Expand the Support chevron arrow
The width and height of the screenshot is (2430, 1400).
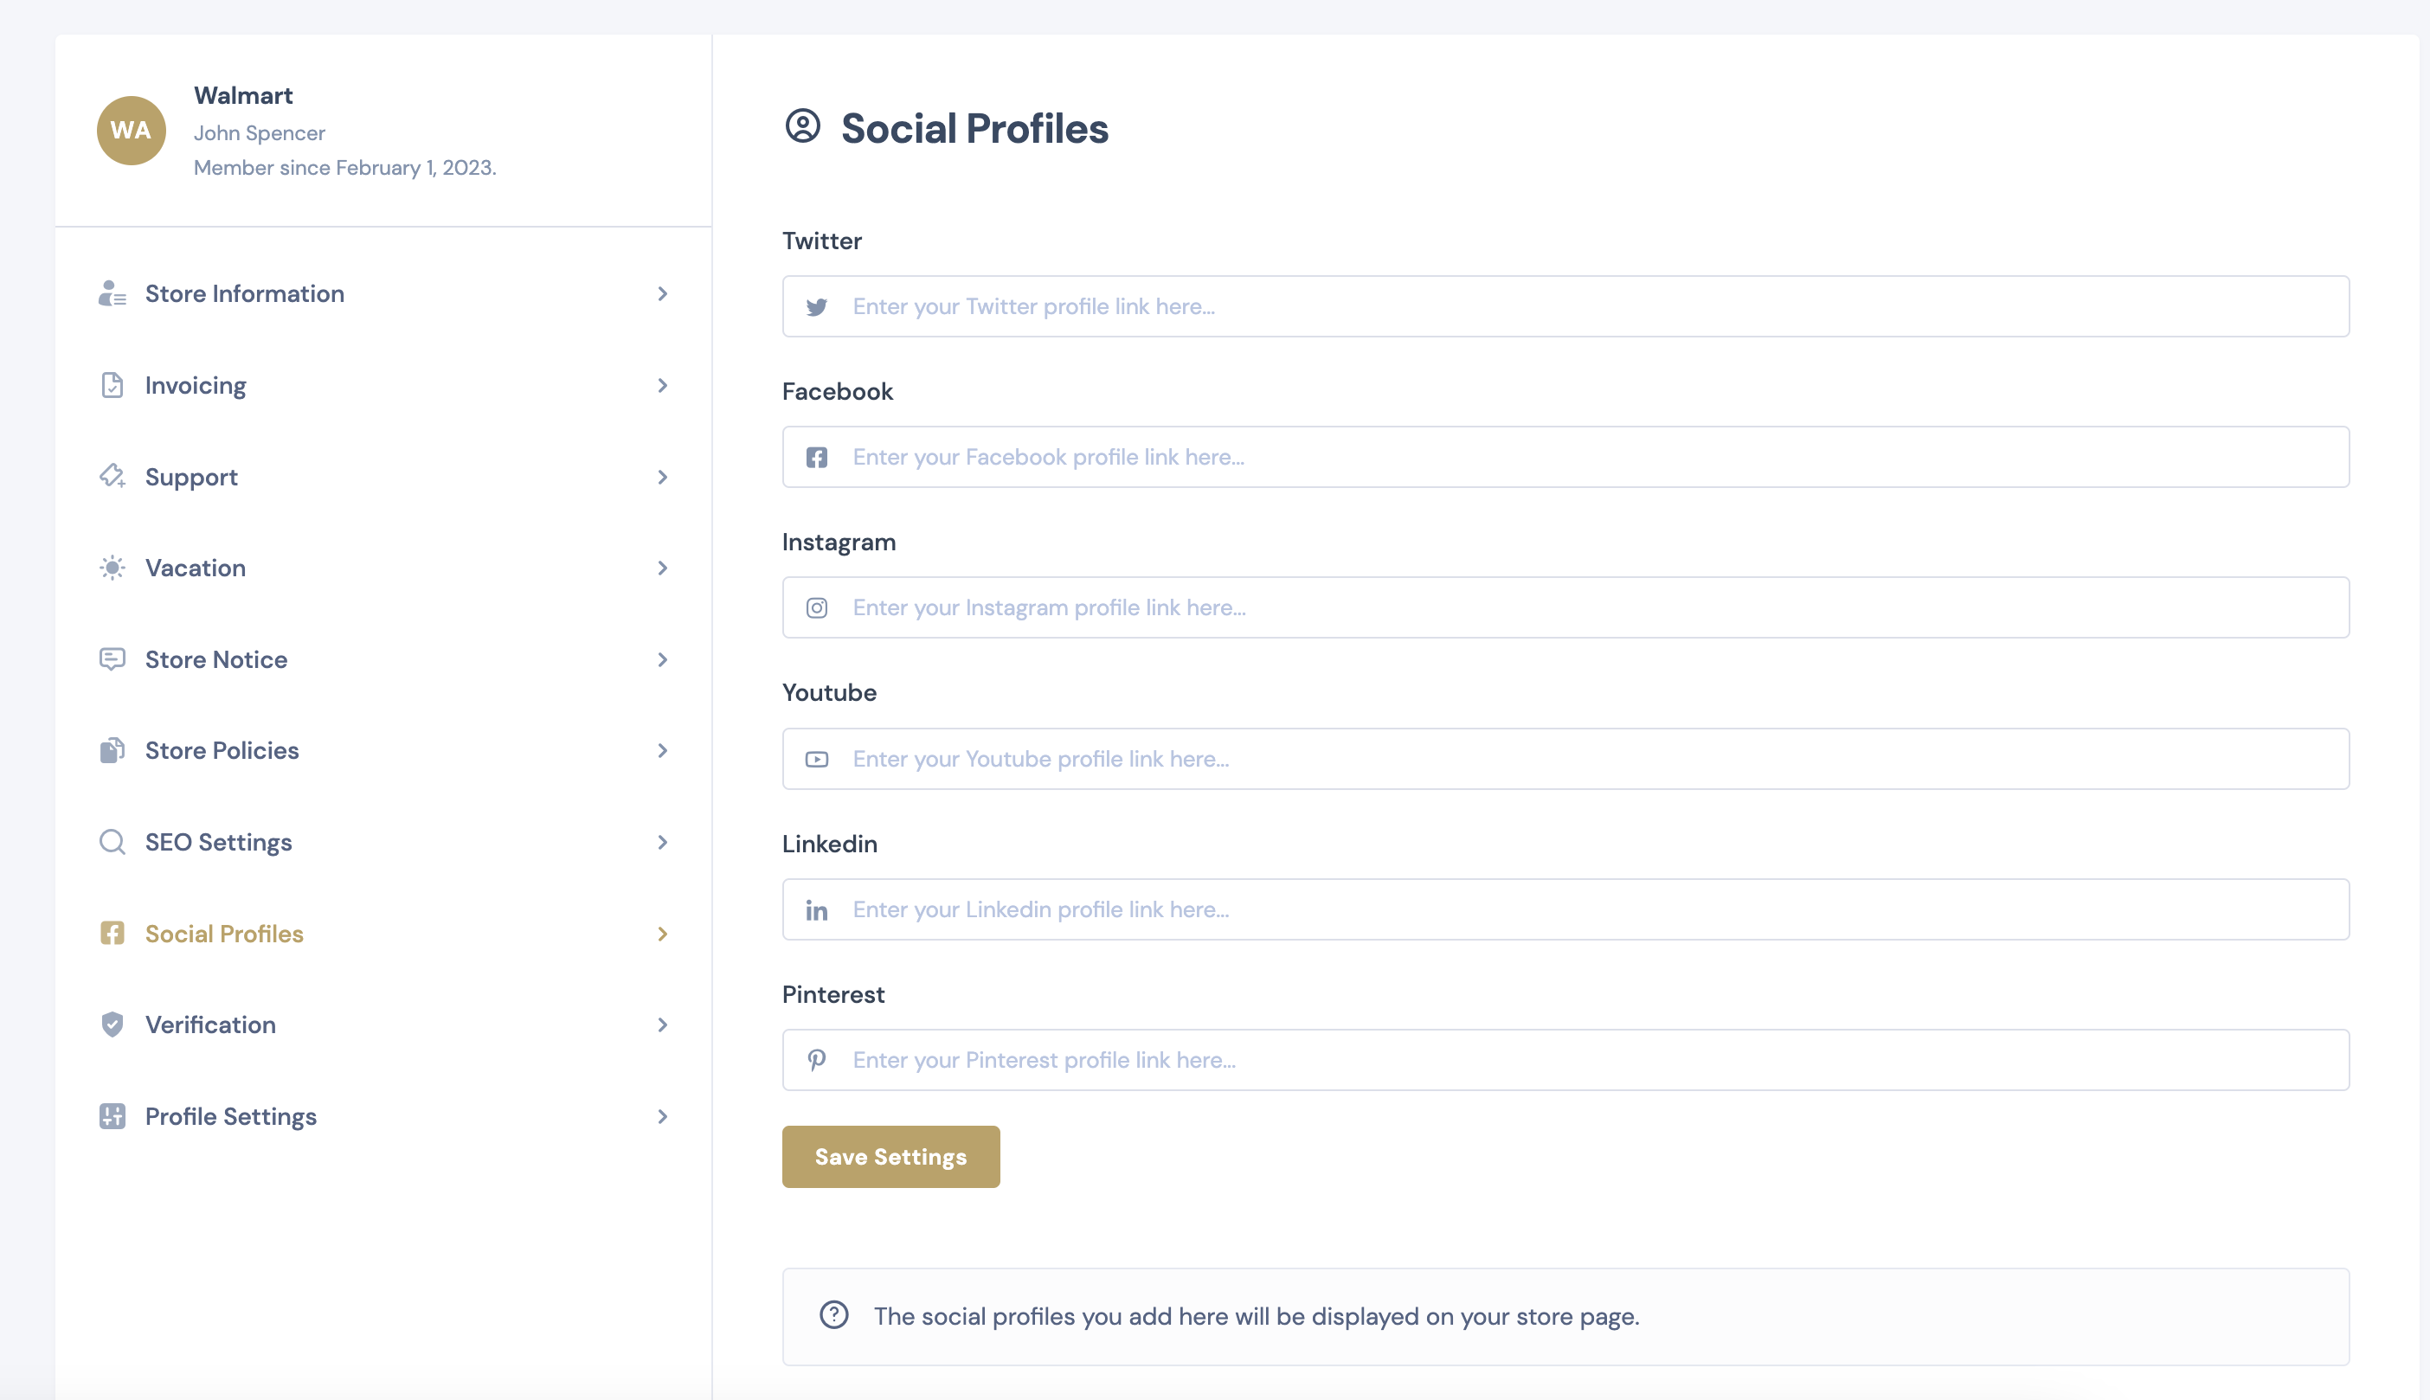coord(663,477)
